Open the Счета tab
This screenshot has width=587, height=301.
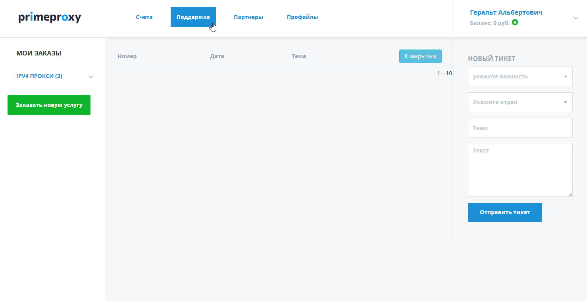144,17
